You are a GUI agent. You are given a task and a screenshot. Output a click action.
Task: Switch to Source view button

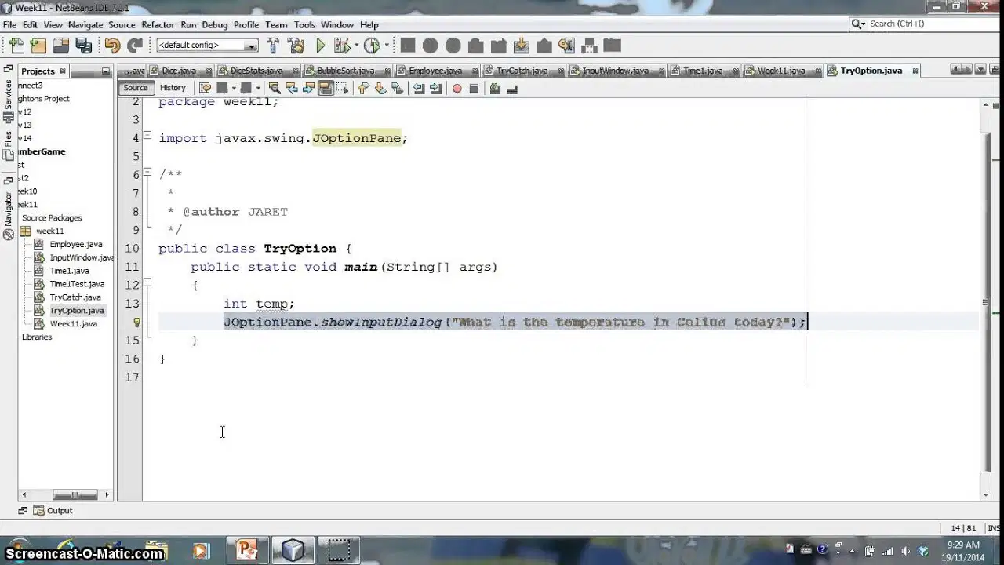(x=135, y=88)
